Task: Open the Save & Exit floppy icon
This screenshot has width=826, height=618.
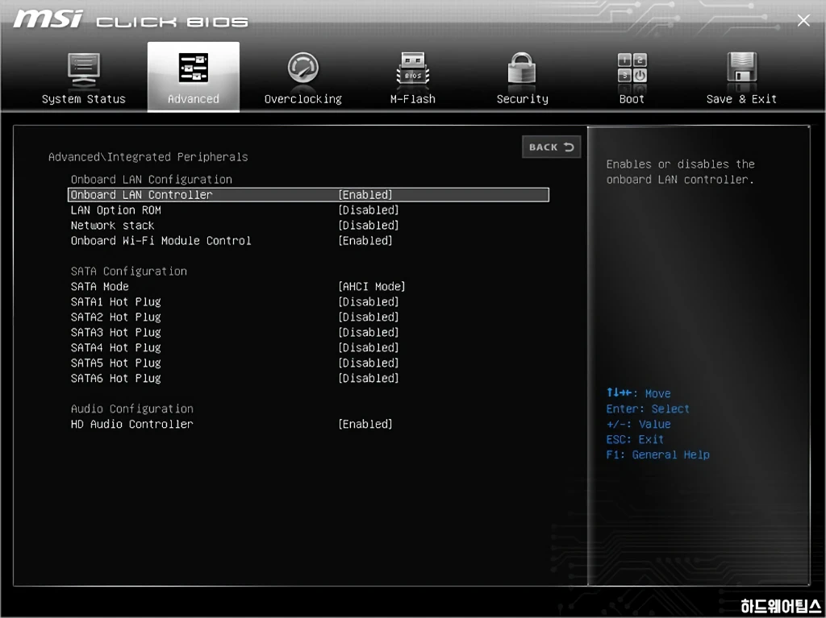Action: coord(742,68)
